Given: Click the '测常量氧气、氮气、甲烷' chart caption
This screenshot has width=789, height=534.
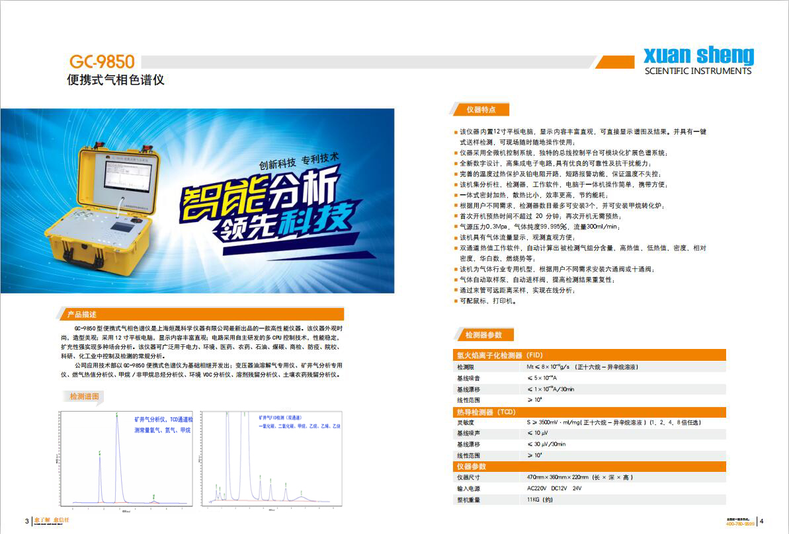Looking at the screenshot, I should tap(163, 430).
